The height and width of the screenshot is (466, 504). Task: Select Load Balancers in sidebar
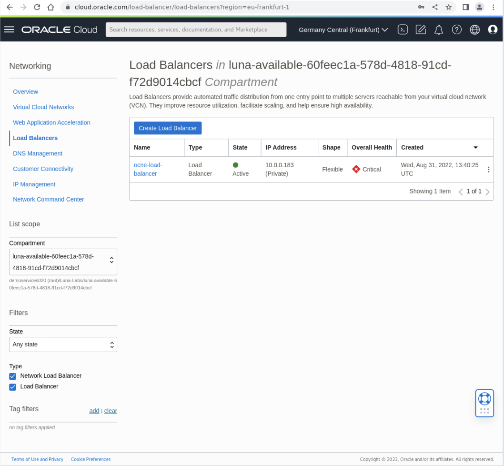pyautogui.click(x=35, y=138)
